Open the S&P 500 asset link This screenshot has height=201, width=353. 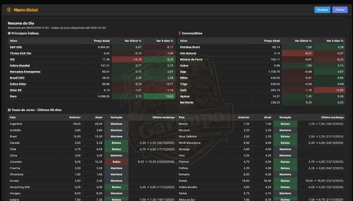pos(15,47)
